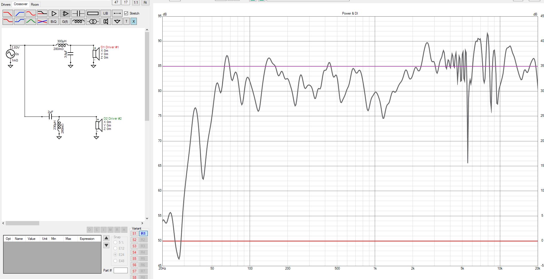544x279 pixels.
Task: Select the black-and-red shelving filter icon
Action: pos(42,13)
